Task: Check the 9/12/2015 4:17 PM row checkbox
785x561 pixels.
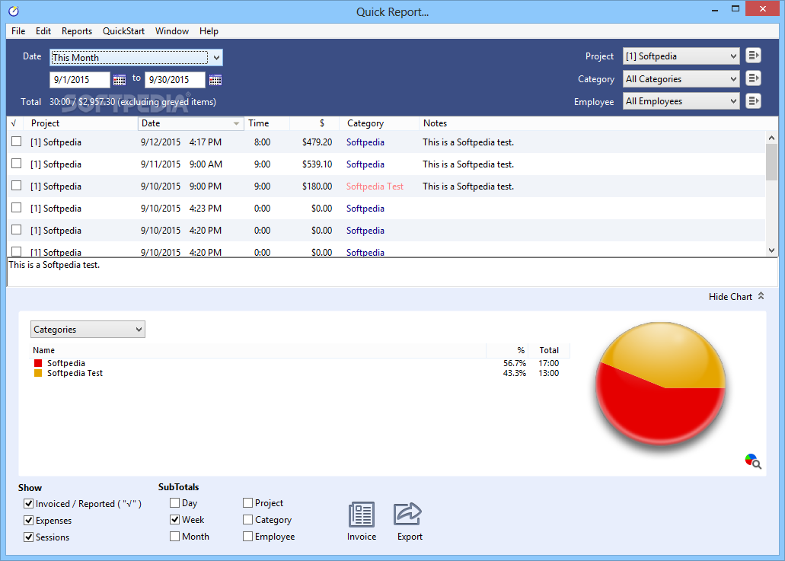Action: [x=17, y=142]
